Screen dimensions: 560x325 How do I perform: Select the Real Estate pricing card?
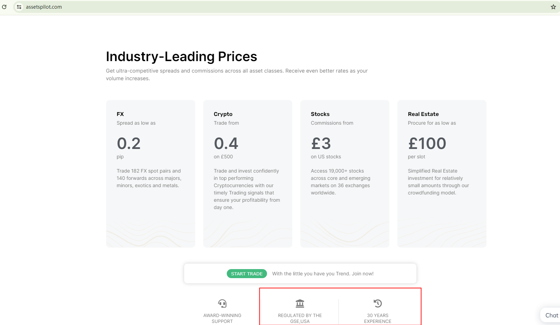click(442, 174)
